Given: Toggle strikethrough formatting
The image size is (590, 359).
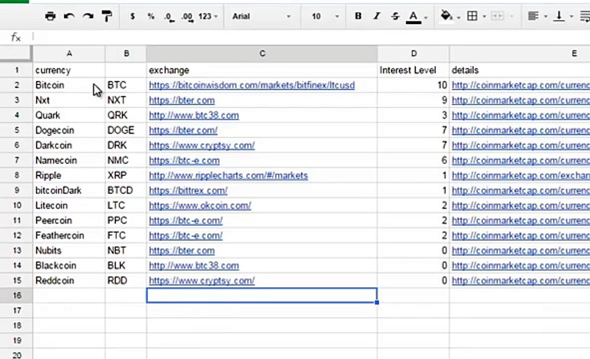Looking at the screenshot, I should tap(395, 16).
